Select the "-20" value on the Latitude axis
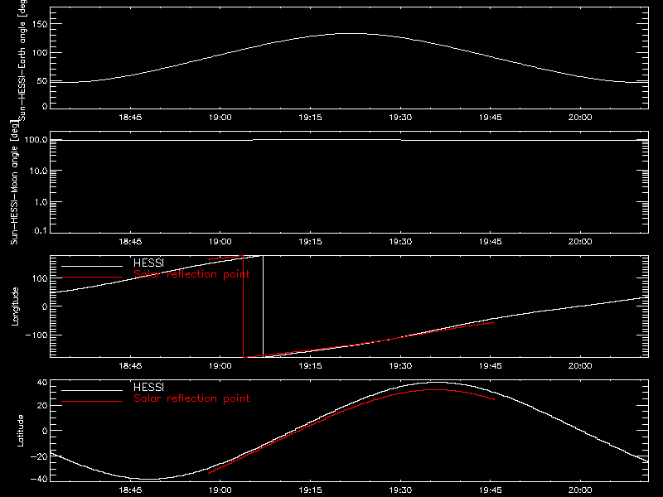Viewport: 663px width, 497px height. click(x=38, y=457)
